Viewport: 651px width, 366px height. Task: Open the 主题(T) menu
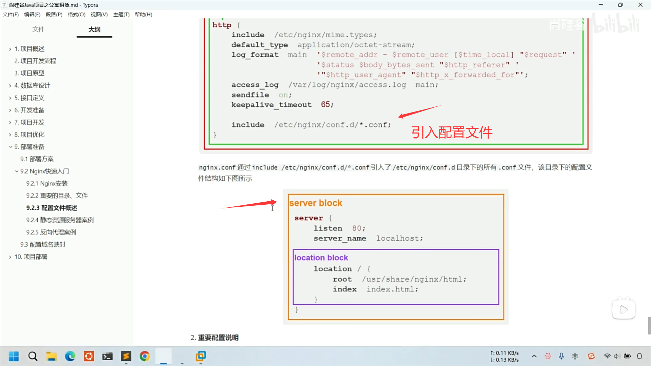[x=121, y=14]
